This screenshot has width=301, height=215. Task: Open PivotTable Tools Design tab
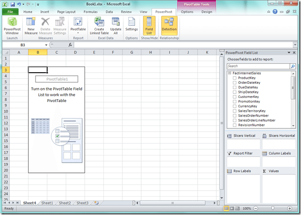[207, 12]
